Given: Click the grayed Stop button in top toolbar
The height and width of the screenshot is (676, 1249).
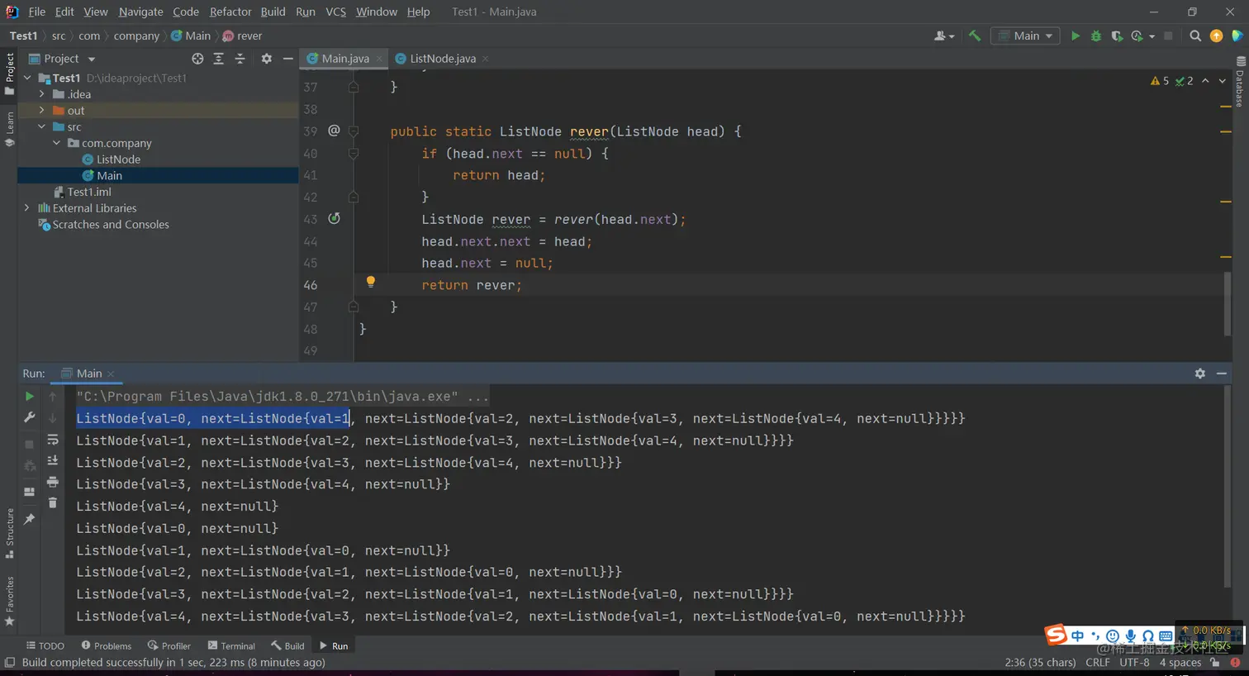Looking at the screenshot, I should point(1168,36).
